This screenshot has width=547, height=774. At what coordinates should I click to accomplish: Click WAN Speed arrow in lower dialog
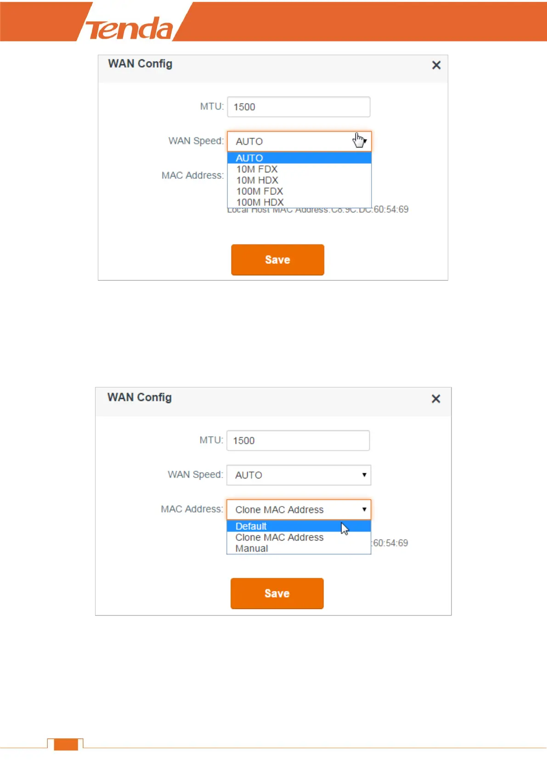pos(364,475)
